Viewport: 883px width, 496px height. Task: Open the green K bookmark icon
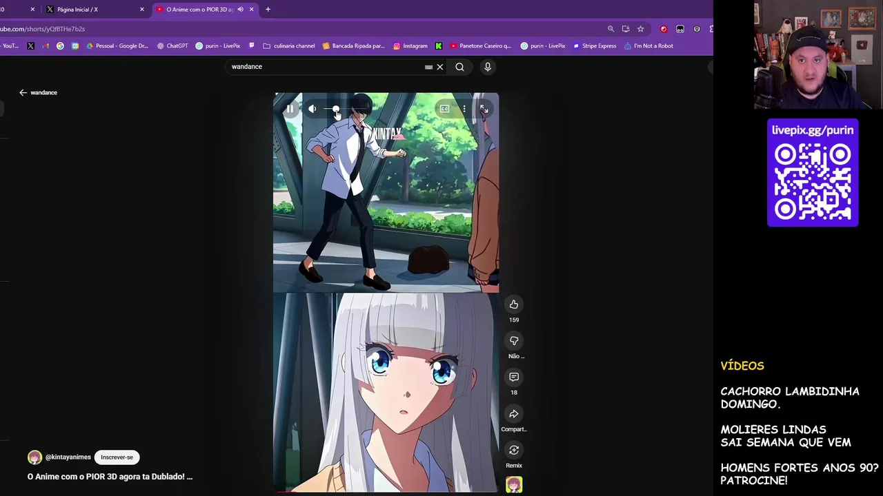pyautogui.click(x=439, y=46)
